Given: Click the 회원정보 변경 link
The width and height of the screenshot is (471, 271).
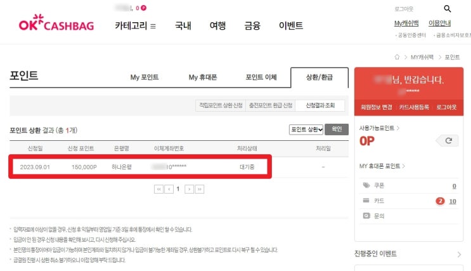Looking at the screenshot, I should [376, 107].
